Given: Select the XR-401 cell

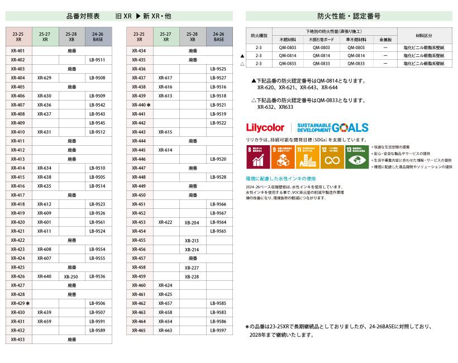Looking at the screenshot, I should click(18, 51).
